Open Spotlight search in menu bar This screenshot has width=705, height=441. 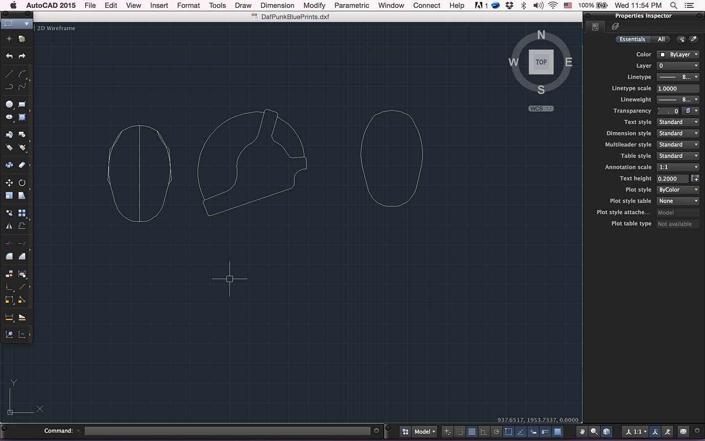tap(674, 5)
